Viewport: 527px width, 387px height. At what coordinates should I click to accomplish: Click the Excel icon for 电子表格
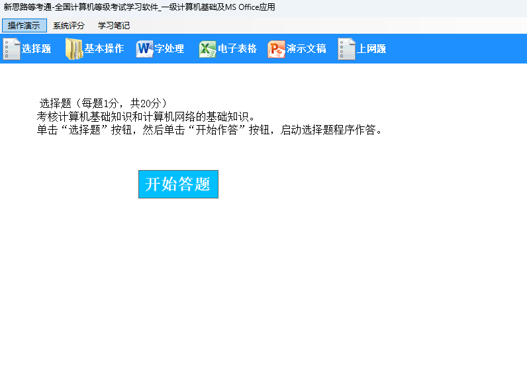208,49
